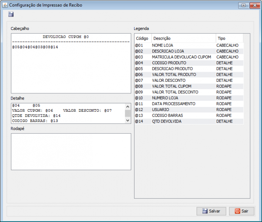The image size is (262, 222).
Task: Select the DATA PROCESSAMENTO row
Action: pos(189,104)
